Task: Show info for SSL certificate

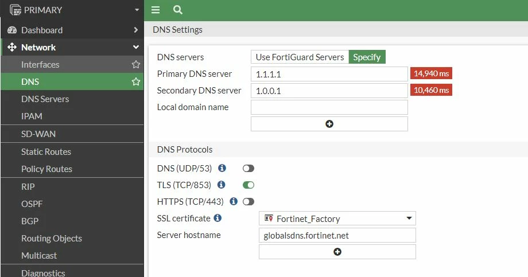Action: (218, 218)
